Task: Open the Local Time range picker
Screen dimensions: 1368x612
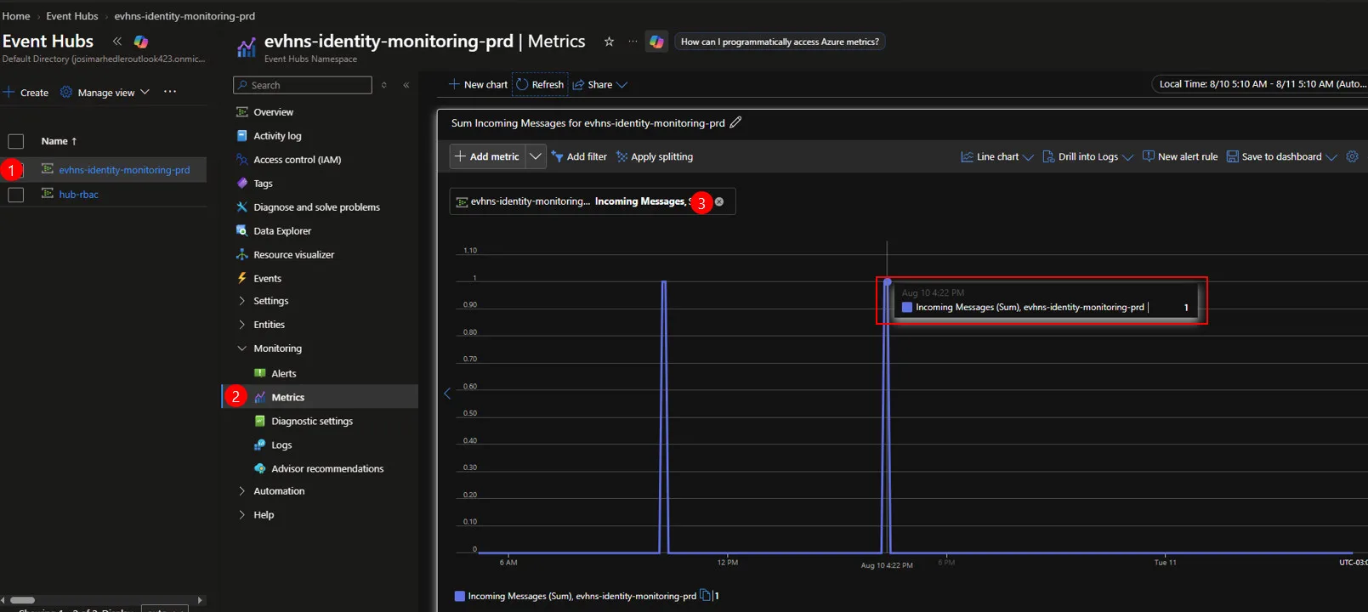Action: click(1260, 84)
